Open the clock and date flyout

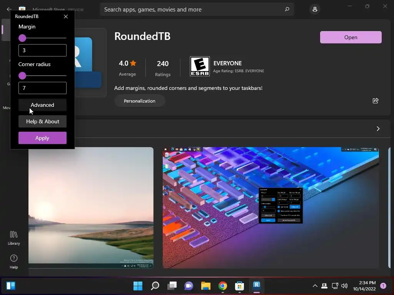[364, 286]
